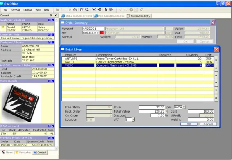Select the W200 Compact Flash card row
The image size is (232, 160).
pos(138,65)
